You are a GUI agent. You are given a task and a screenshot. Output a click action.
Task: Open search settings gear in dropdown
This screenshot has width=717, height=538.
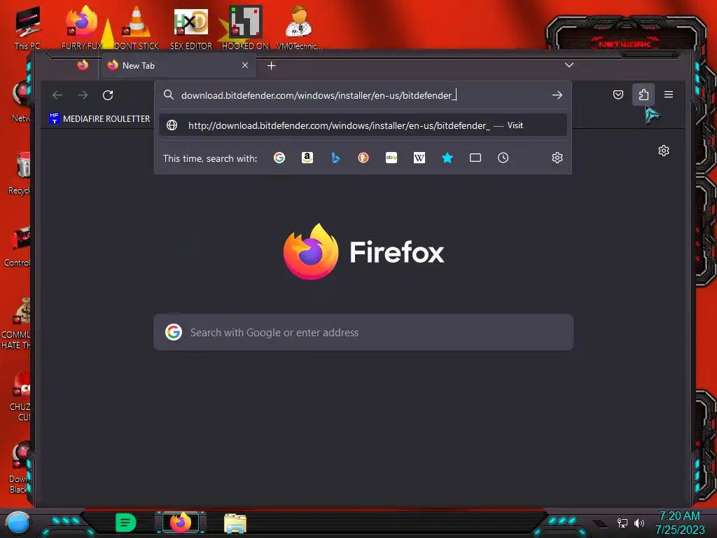pyautogui.click(x=557, y=158)
